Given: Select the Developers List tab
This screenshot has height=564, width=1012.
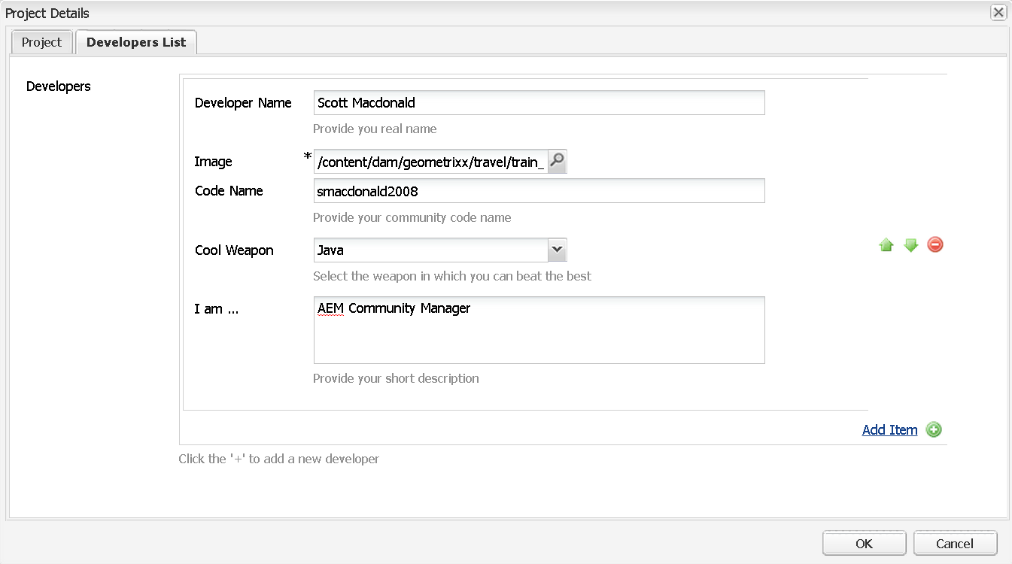Looking at the screenshot, I should click(x=136, y=42).
